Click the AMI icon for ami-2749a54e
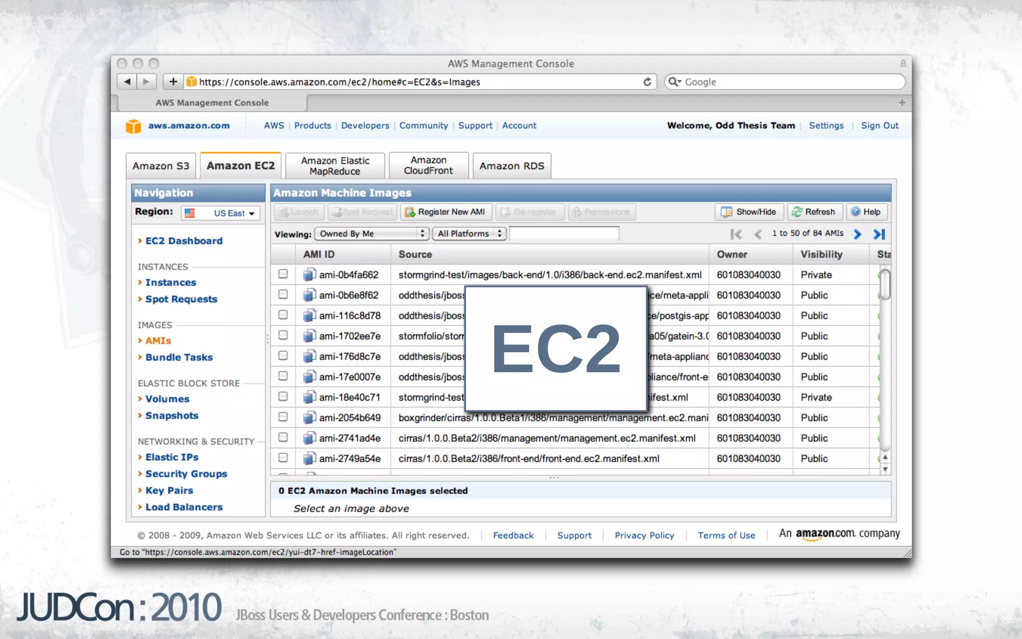 point(309,458)
